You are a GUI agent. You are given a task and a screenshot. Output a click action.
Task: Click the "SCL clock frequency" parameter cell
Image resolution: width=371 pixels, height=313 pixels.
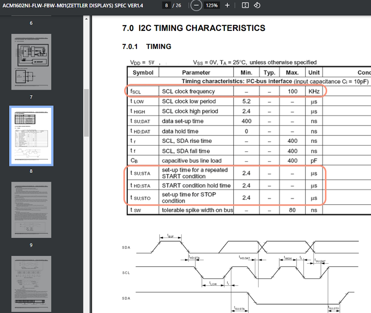tap(188, 91)
